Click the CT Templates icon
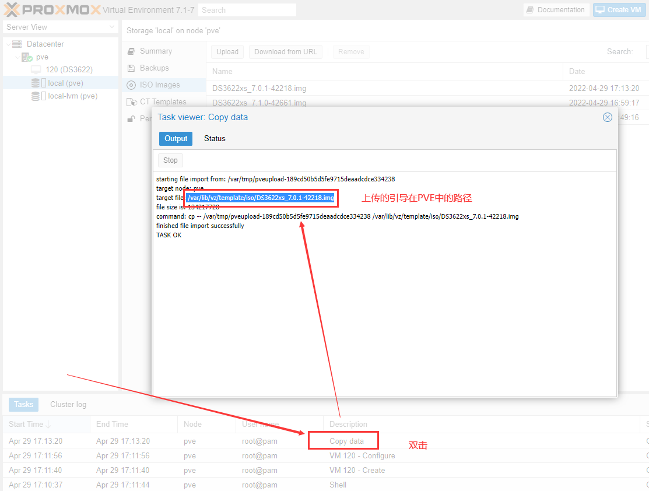 (132, 102)
